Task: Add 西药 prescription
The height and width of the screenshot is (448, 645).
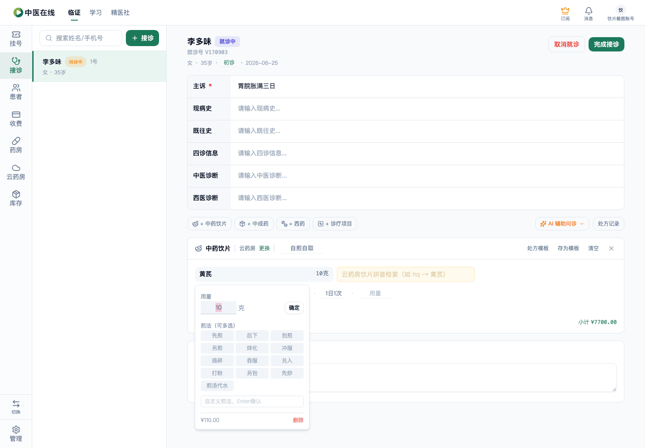Action: coord(293,224)
